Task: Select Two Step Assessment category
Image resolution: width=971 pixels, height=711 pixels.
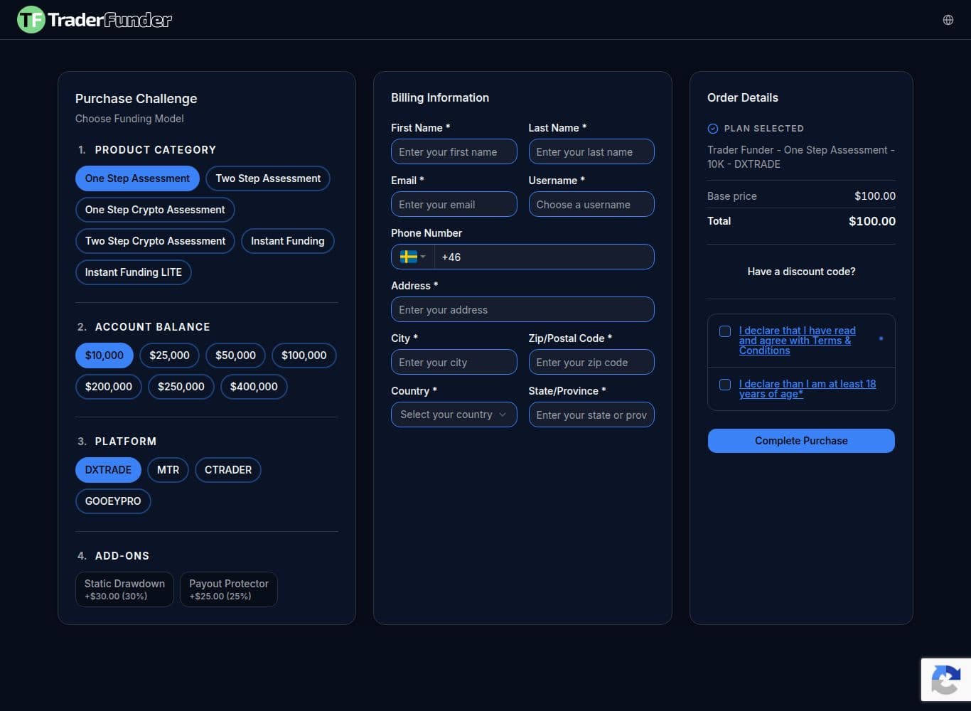Action: 268,178
